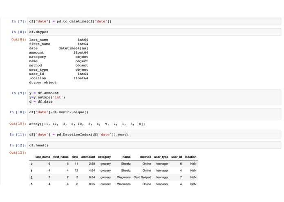Click the In [8] prompt label
The width and height of the screenshot is (284, 202).
point(19,32)
